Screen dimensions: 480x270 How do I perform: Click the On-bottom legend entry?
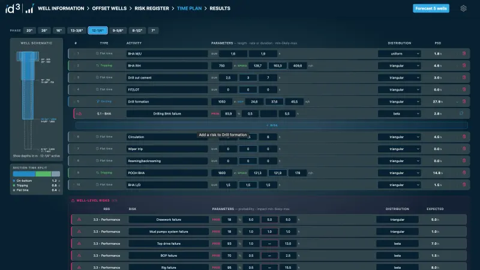click(37, 181)
